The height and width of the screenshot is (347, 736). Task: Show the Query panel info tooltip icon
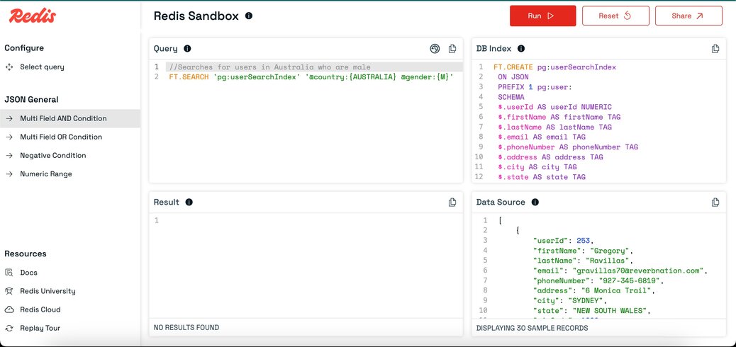(x=187, y=49)
